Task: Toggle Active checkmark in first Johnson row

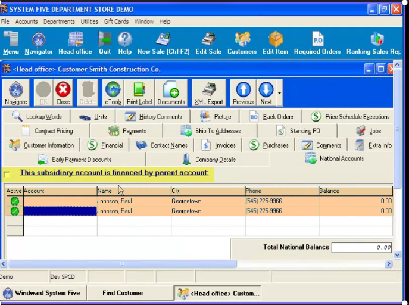Action: pyautogui.click(x=15, y=201)
